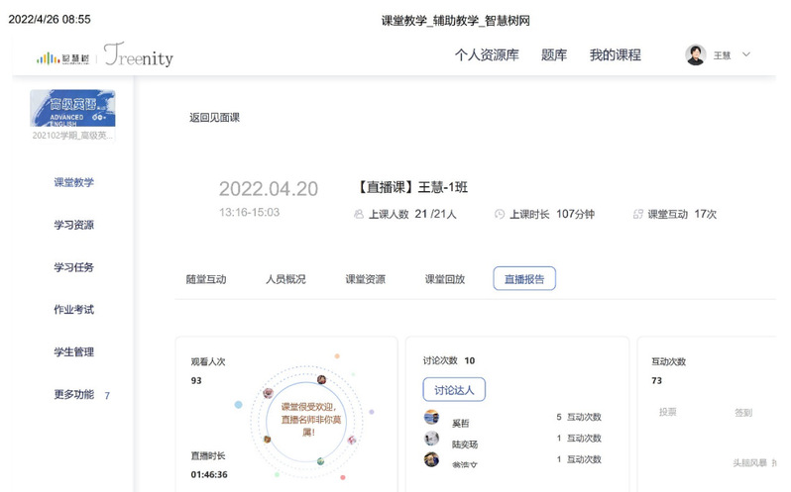Expand the user account dropdown arrow

(x=746, y=54)
